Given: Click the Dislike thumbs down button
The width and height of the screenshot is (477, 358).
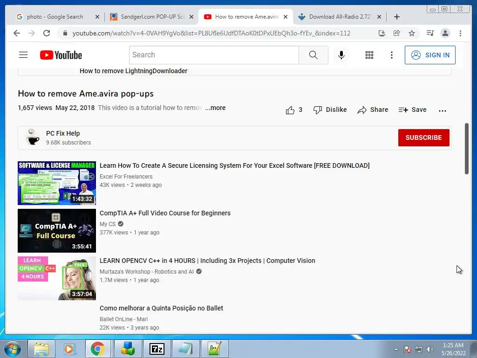Looking at the screenshot, I should [x=330, y=110].
